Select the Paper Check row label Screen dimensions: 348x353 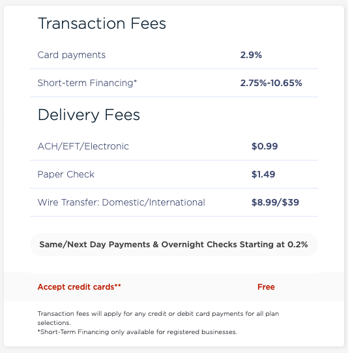click(66, 174)
